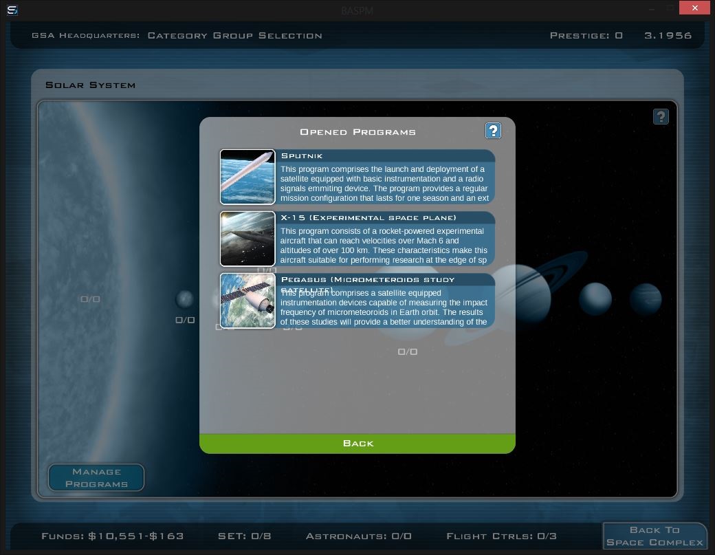
Task: Select the small Mercury planet
Action: [185, 299]
